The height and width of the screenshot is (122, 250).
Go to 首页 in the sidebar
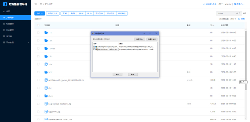pyautogui.click(x=16, y=11)
